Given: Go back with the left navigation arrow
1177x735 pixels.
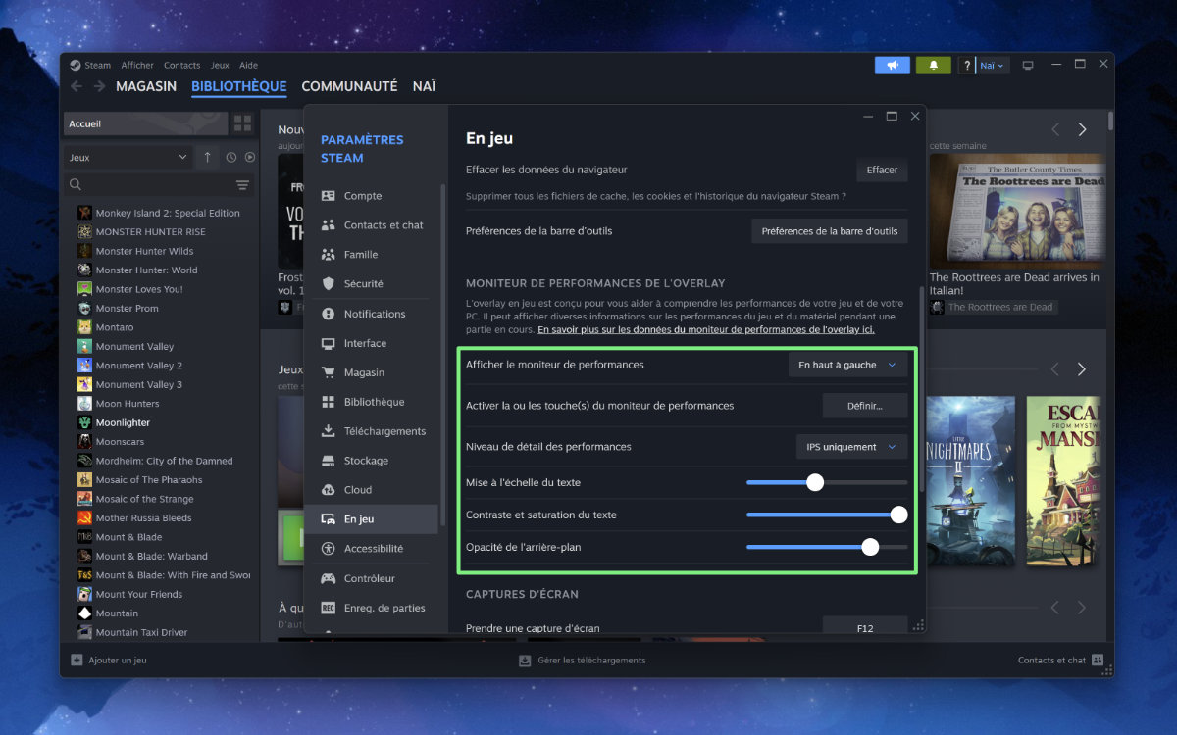Looking at the screenshot, I should (x=77, y=86).
